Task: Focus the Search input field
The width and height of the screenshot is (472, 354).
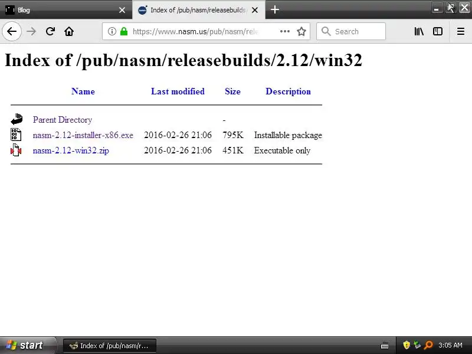Action: [x=351, y=31]
